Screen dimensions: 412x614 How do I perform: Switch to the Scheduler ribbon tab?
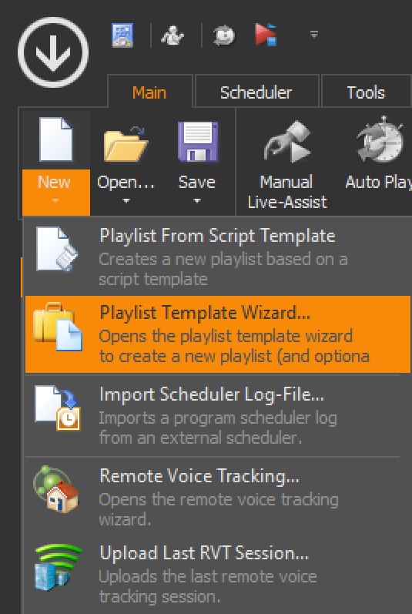pos(256,92)
